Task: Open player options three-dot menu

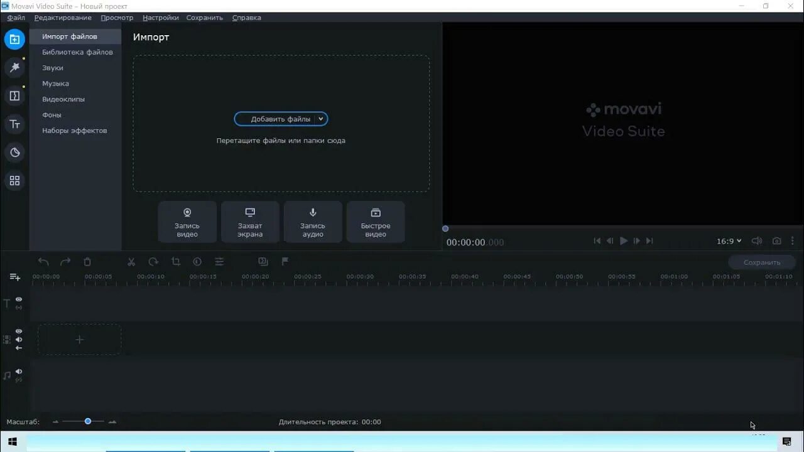Action: 793,241
